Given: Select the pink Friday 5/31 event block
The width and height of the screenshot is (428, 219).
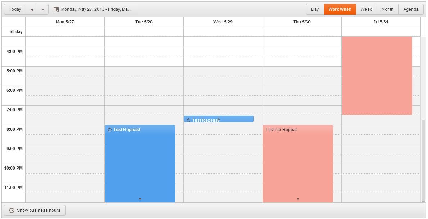Looking at the screenshot, I should click(x=377, y=76).
